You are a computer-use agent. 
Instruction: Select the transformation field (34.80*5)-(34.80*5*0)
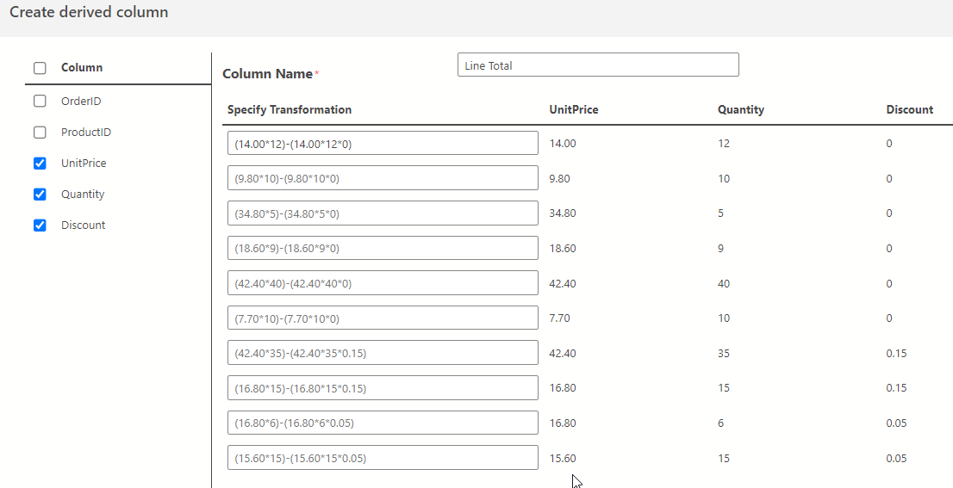click(383, 213)
